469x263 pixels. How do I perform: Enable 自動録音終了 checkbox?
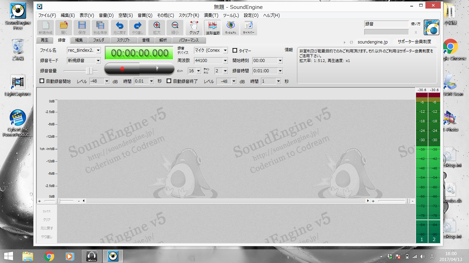pyautogui.click(x=169, y=81)
